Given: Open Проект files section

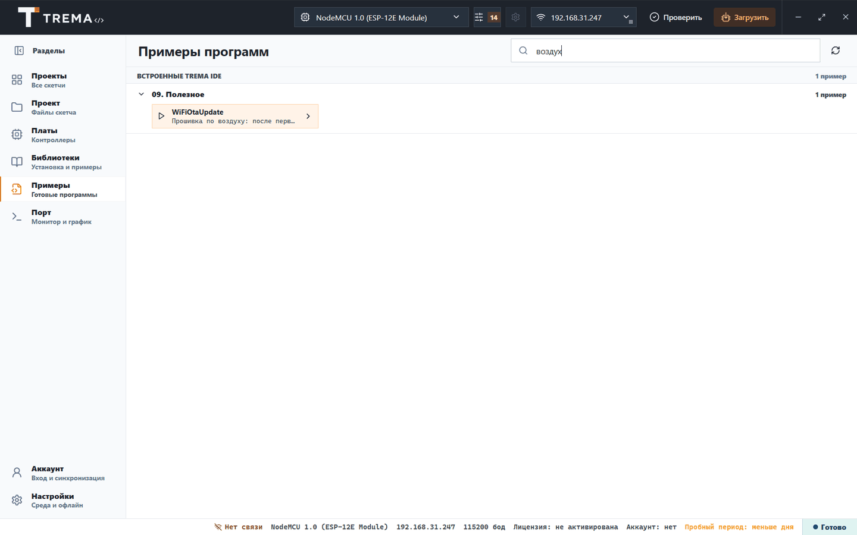Looking at the screenshot, I should tap(62, 108).
